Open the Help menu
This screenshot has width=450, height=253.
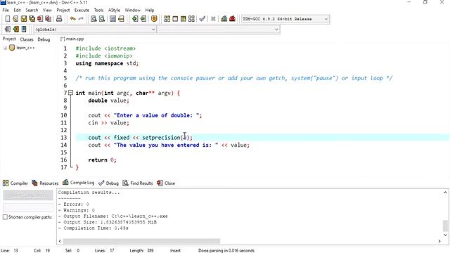pyautogui.click(x=149, y=10)
